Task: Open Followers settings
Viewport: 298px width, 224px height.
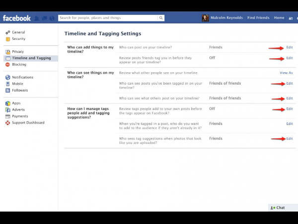Action: click(20, 90)
